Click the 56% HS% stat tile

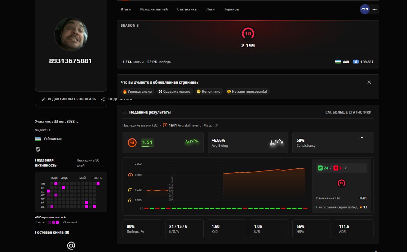311,229
